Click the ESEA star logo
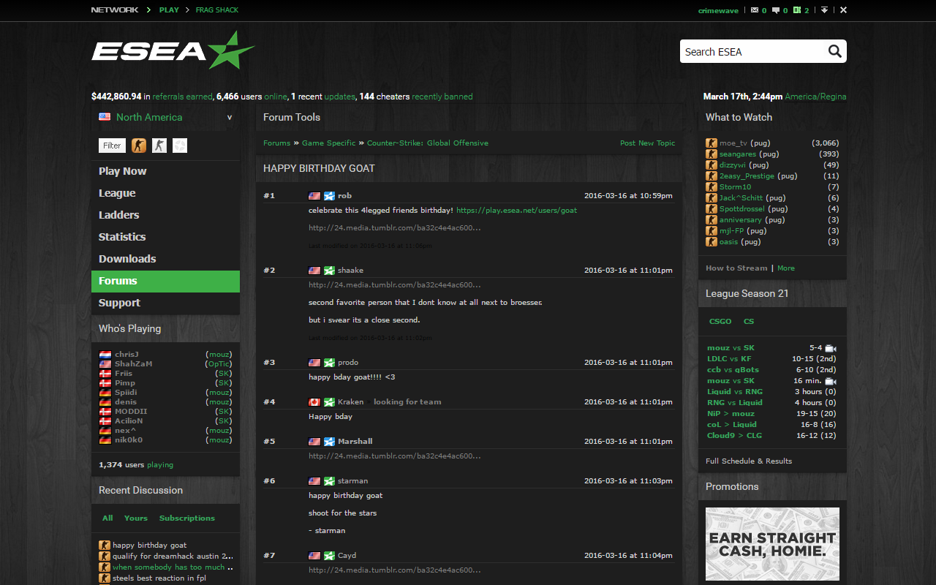Viewport: 936px width, 585px height. [173, 50]
